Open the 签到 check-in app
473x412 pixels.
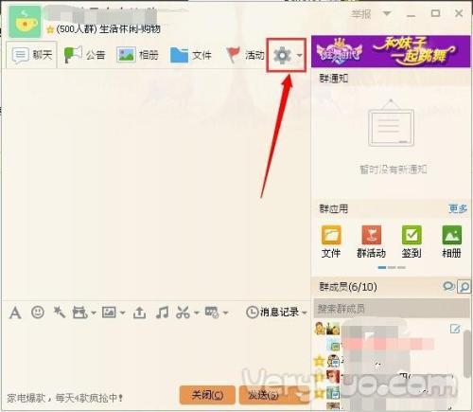pos(412,242)
